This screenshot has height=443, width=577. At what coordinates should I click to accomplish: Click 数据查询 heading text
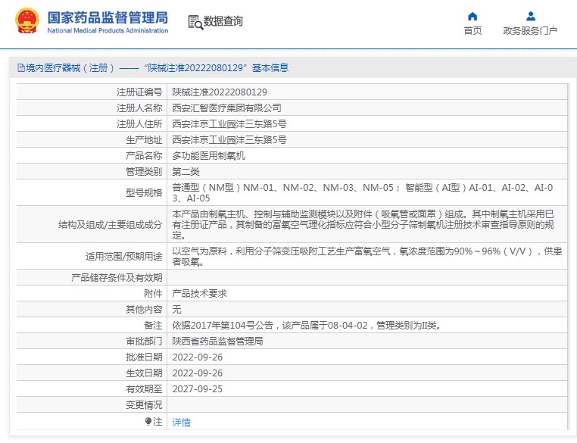coord(223,21)
